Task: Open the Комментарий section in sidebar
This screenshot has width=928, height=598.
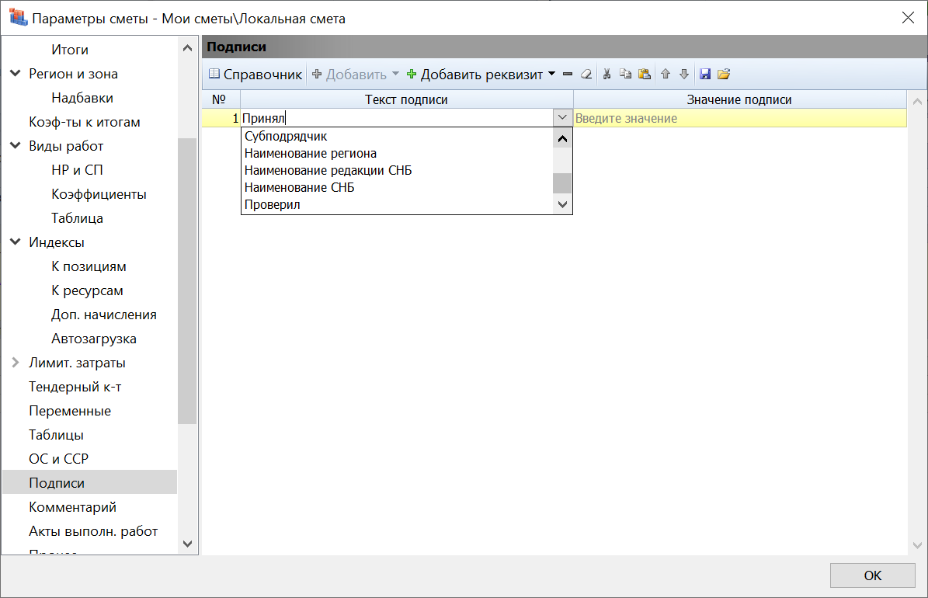Action: coord(72,507)
